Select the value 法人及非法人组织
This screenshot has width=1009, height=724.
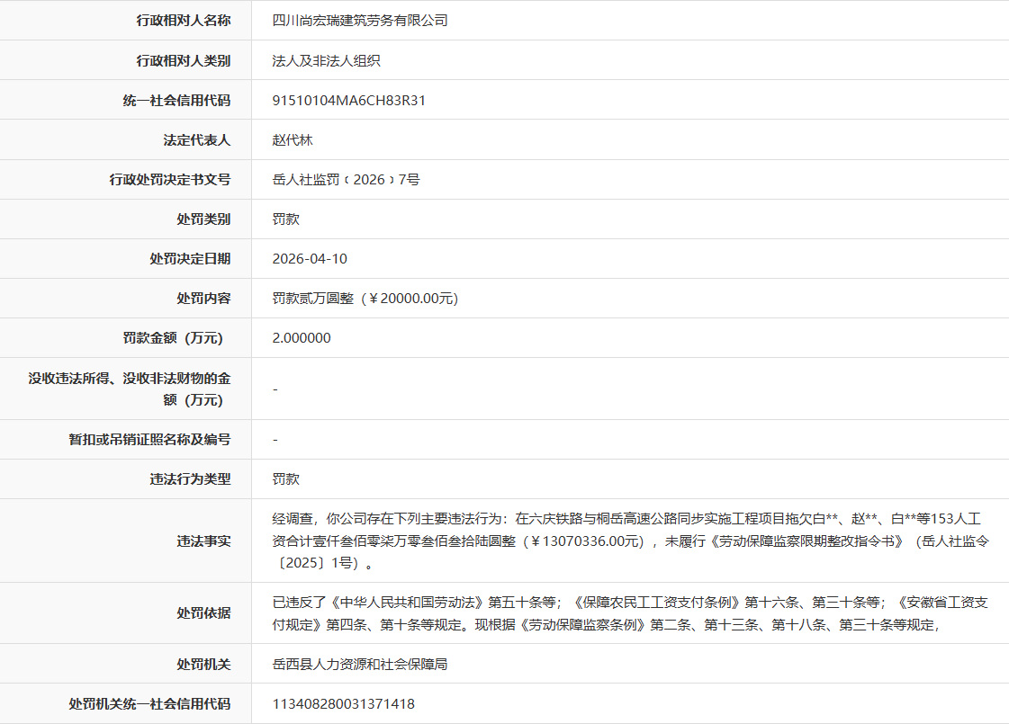coord(326,60)
